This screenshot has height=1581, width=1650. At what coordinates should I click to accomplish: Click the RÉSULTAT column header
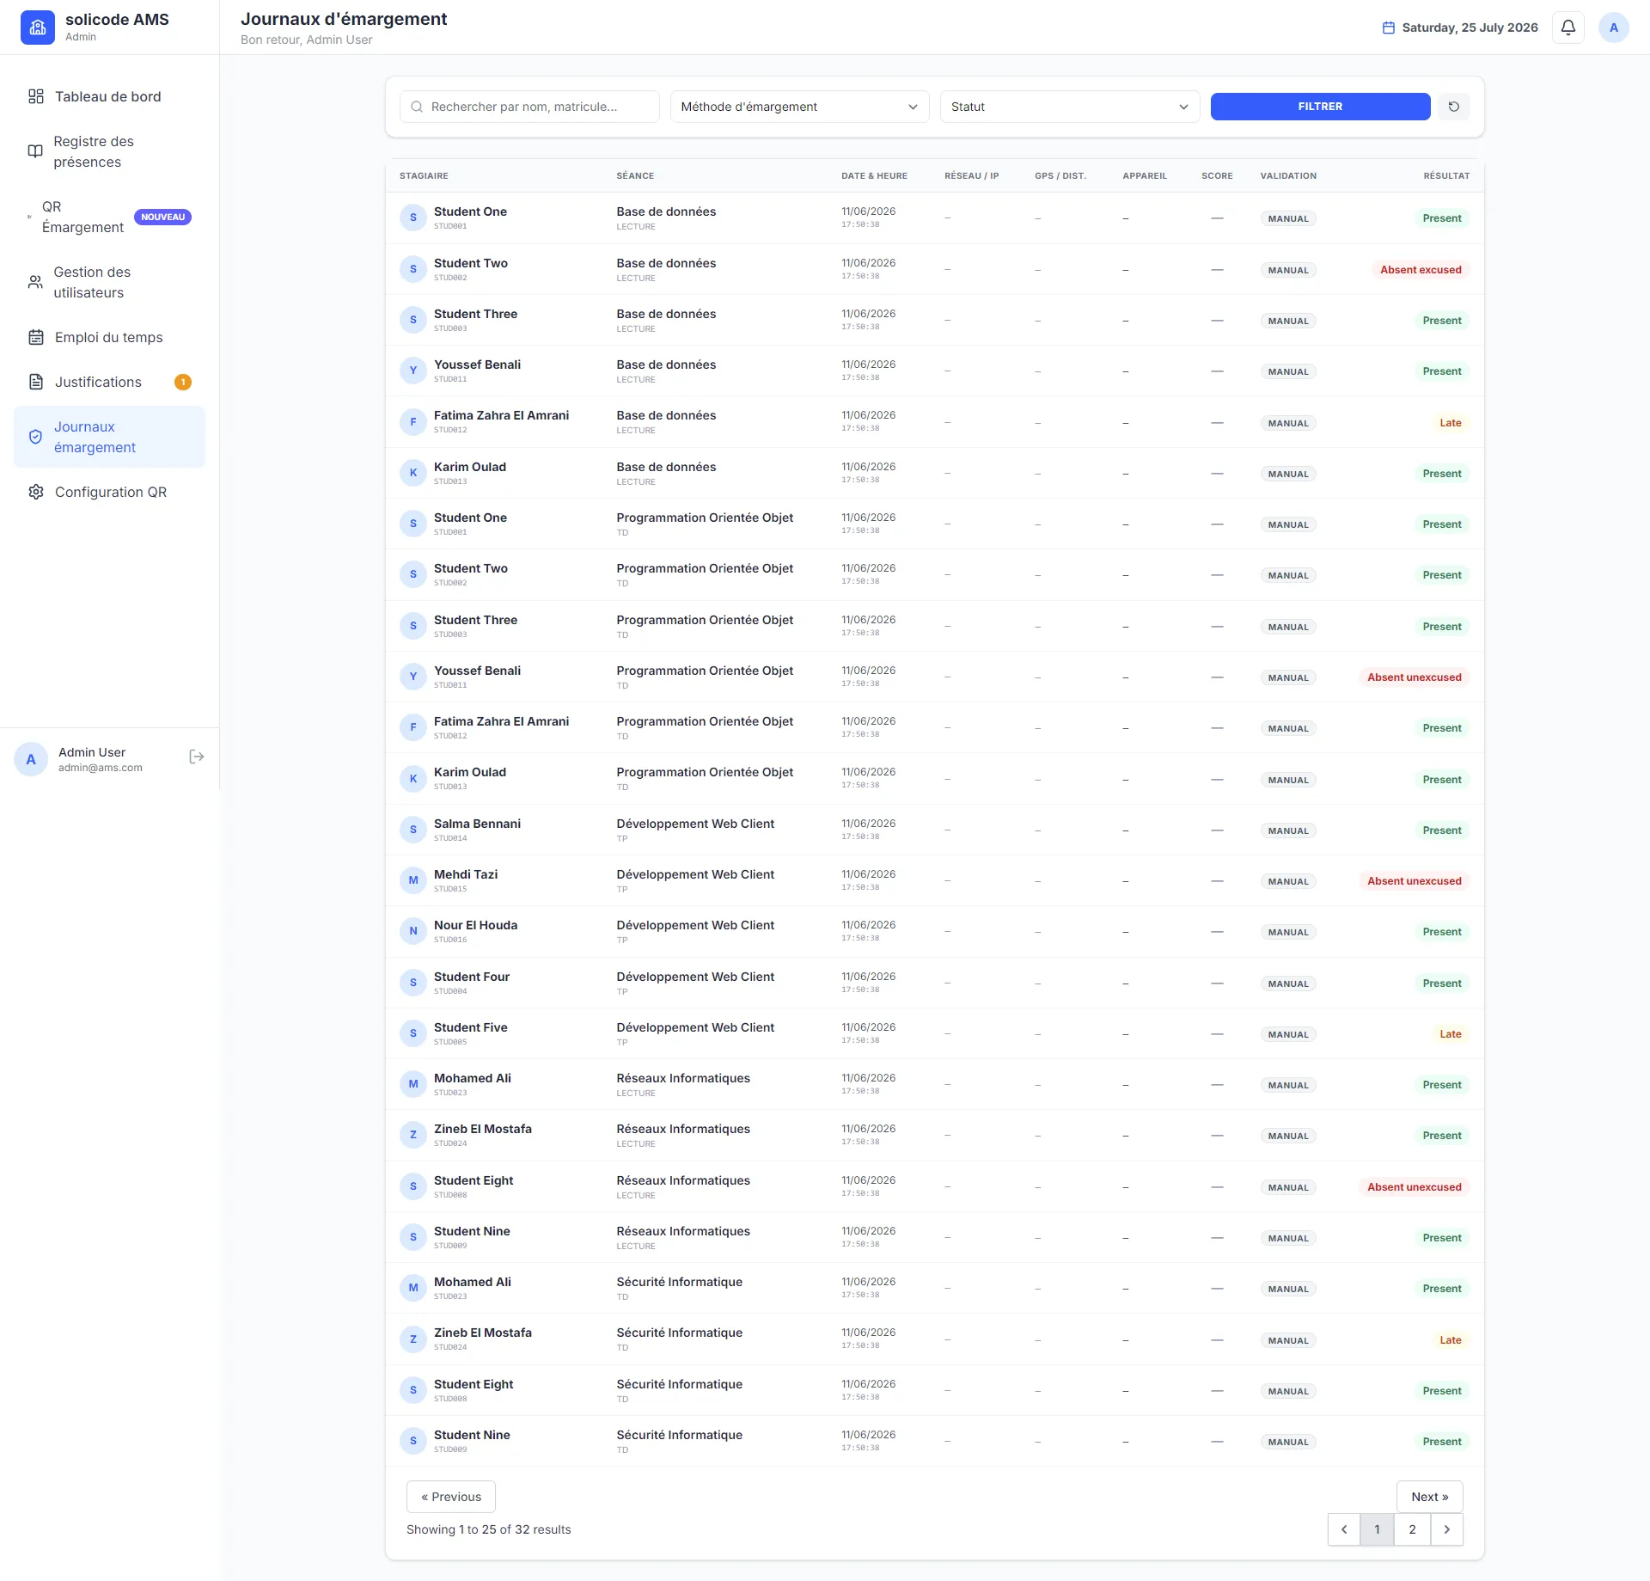pyautogui.click(x=1446, y=175)
